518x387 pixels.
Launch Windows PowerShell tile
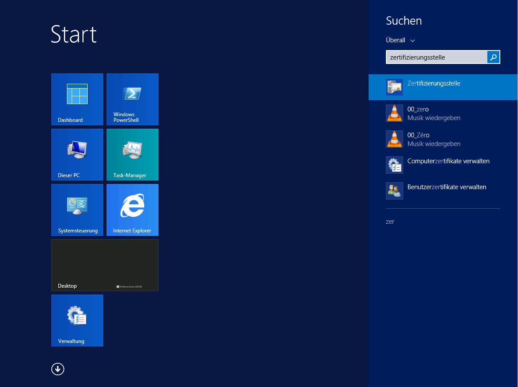133,99
